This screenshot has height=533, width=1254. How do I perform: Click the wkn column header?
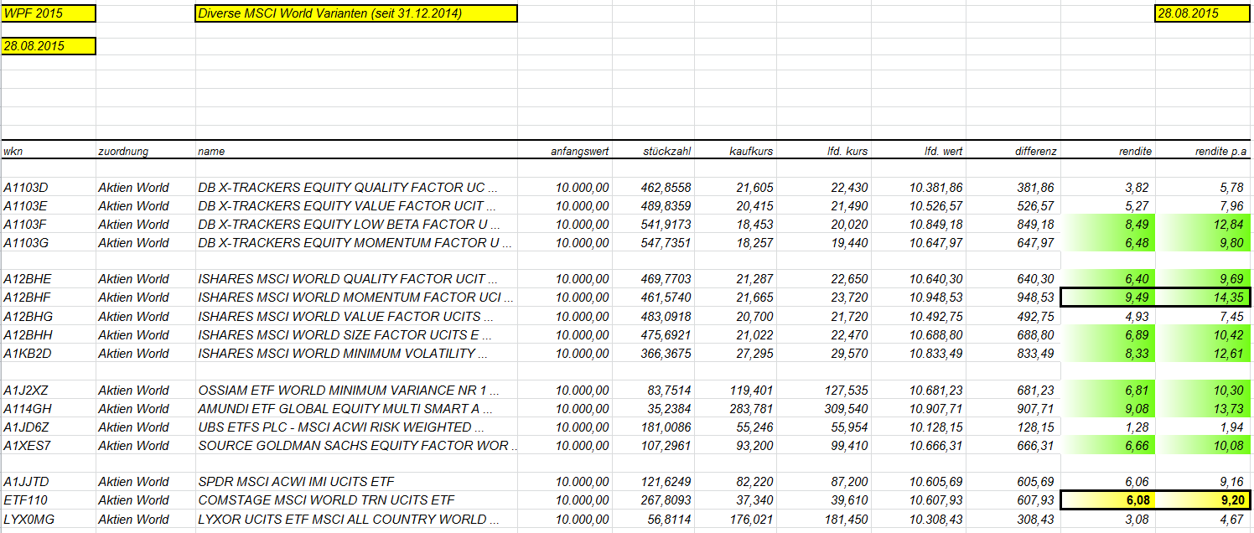(48, 151)
